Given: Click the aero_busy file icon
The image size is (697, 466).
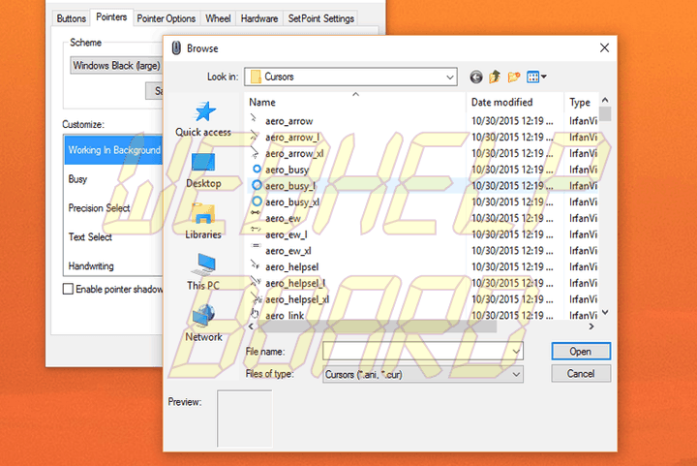Looking at the screenshot, I should point(257,169).
